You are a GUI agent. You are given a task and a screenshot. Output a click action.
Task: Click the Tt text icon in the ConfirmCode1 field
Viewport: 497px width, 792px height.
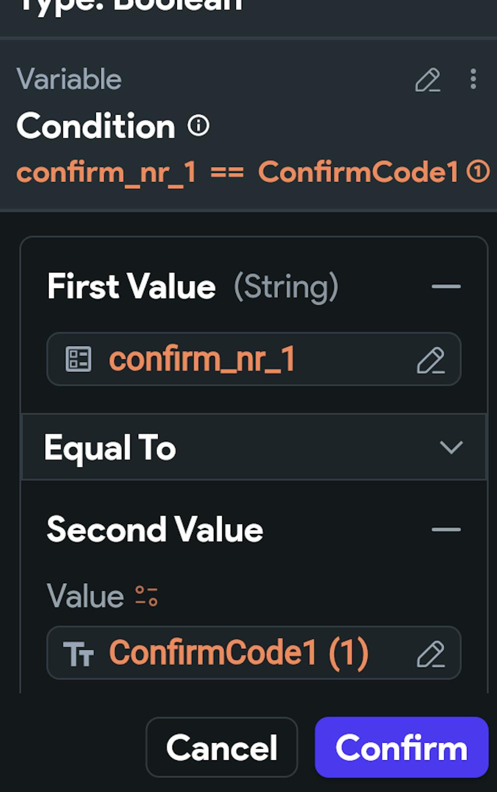pos(79,653)
